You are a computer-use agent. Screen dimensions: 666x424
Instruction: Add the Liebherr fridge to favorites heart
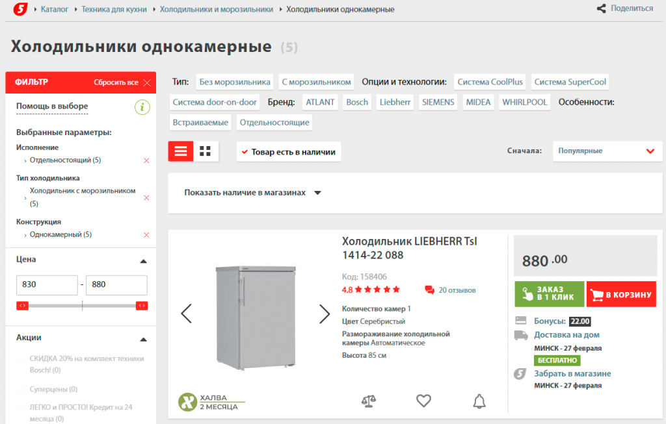pyautogui.click(x=423, y=401)
